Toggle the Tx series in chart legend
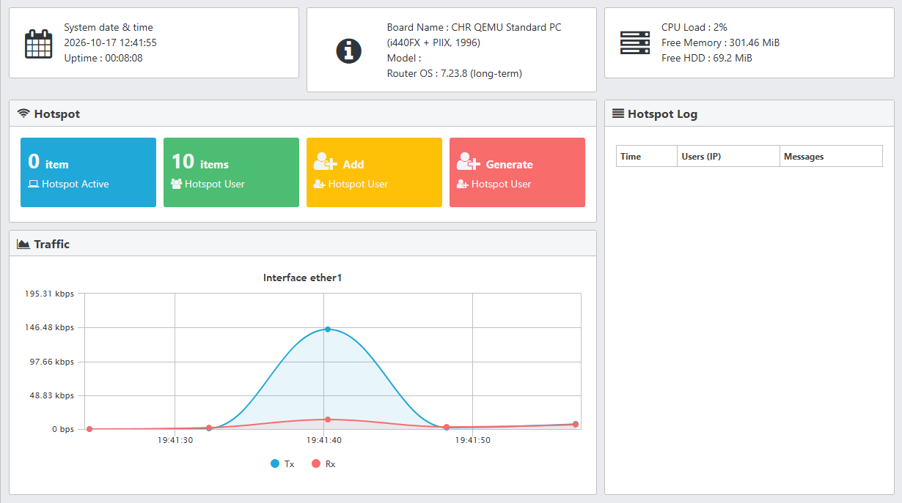 tap(282, 463)
